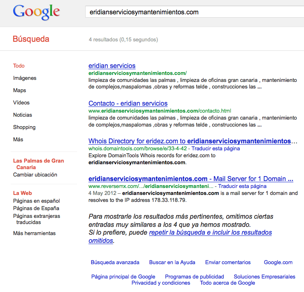
Task: Click the 'Explore DomainTools Whois records' snippet
Action: pos(152,159)
